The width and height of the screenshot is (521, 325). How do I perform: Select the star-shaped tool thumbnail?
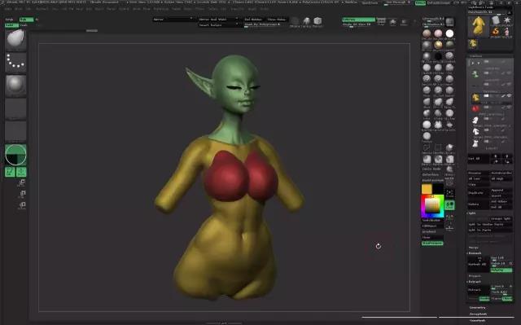pos(507,20)
